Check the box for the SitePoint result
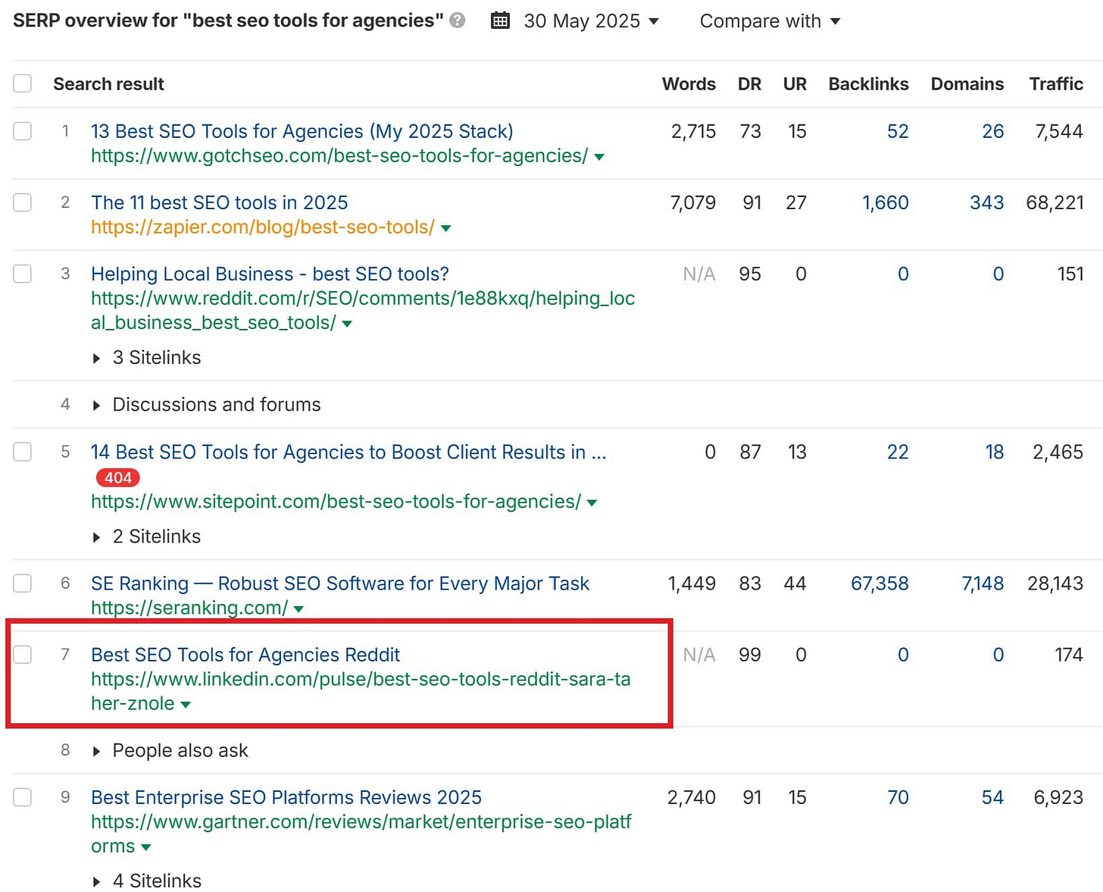The image size is (1103, 892). (x=23, y=452)
